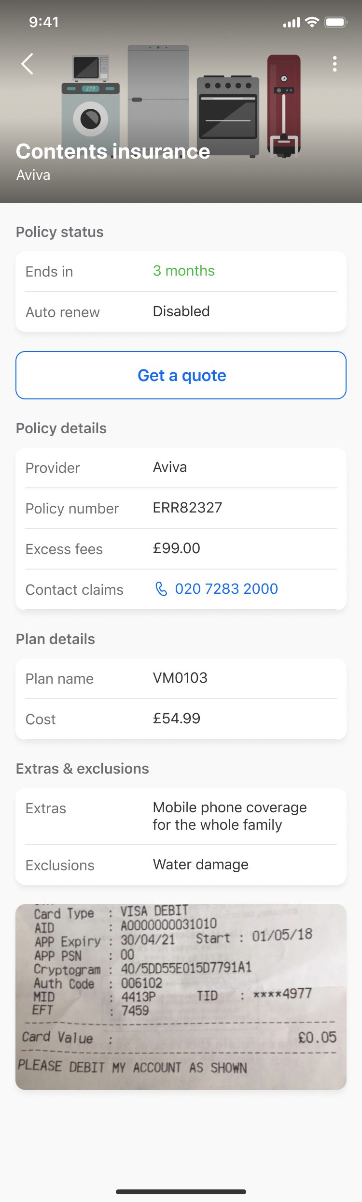362x1202 pixels.
Task: Call 020 7283 2000 claims number
Action: (226, 588)
